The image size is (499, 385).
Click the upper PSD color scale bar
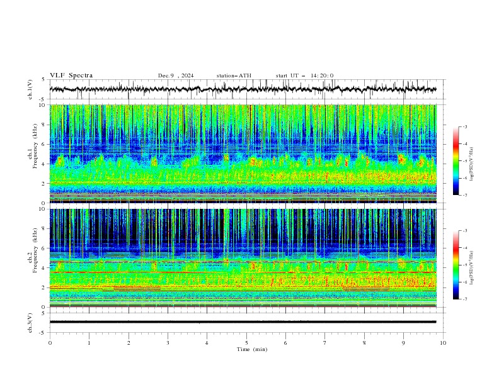456,161
